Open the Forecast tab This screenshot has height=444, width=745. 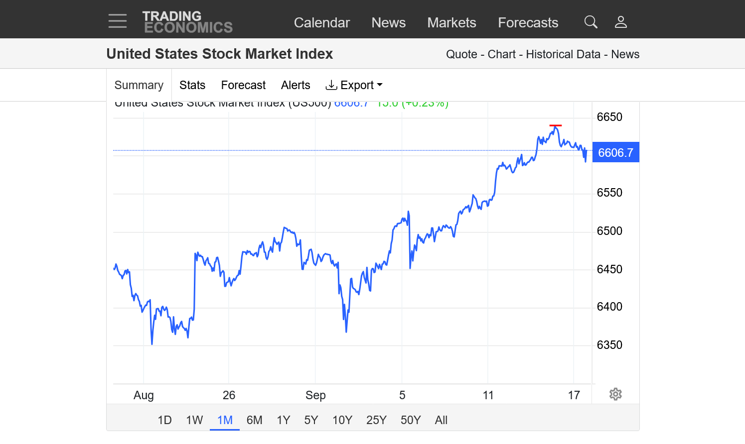point(243,85)
